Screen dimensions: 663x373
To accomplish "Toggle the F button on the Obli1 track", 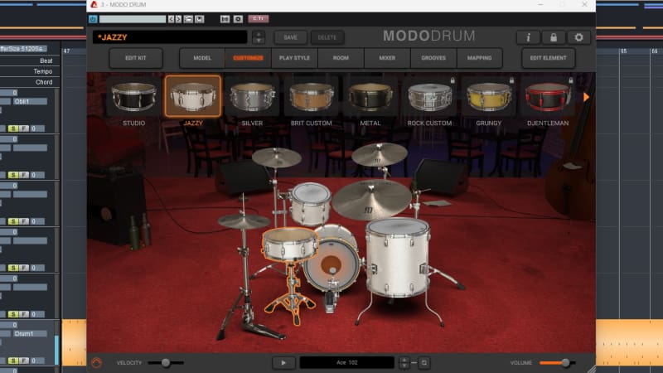I will tap(24, 128).
